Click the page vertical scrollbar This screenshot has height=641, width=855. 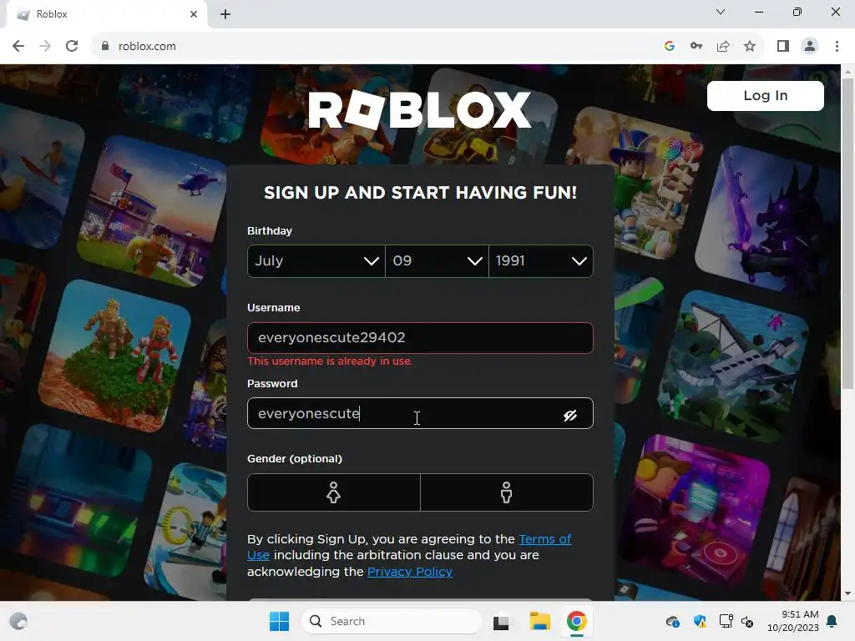[x=847, y=234]
